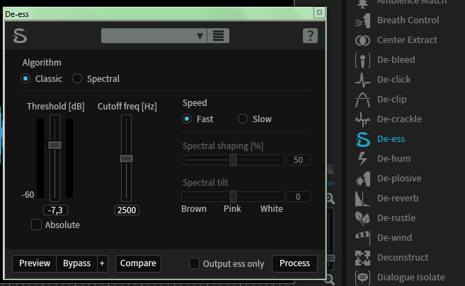Screen dimensions: 465x286
Task: Select De-hum in module list
Action: coord(394,158)
